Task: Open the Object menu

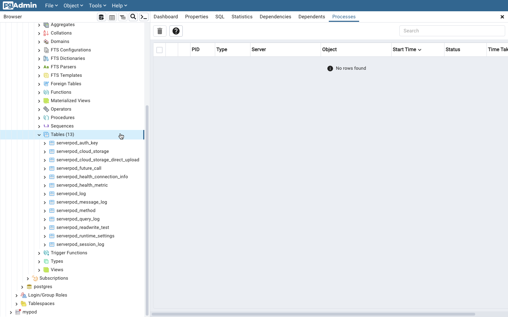Action: coord(73,6)
